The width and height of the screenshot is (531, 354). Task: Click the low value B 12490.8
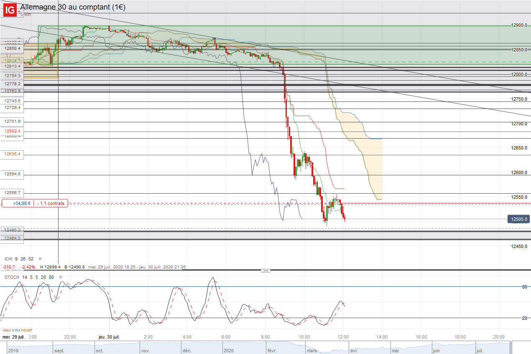[x=74, y=267]
